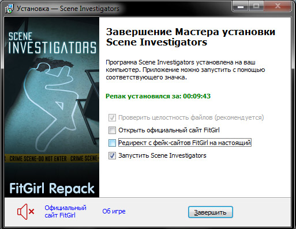Mute the installer music via speaker icon
This screenshot has height=229, width=296.
click(x=25, y=212)
